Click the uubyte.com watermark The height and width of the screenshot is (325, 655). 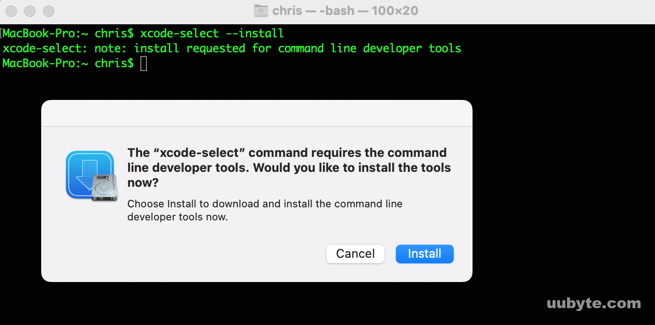click(594, 303)
